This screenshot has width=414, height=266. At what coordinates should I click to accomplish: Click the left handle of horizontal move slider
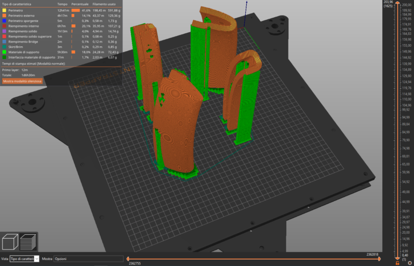(127, 258)
